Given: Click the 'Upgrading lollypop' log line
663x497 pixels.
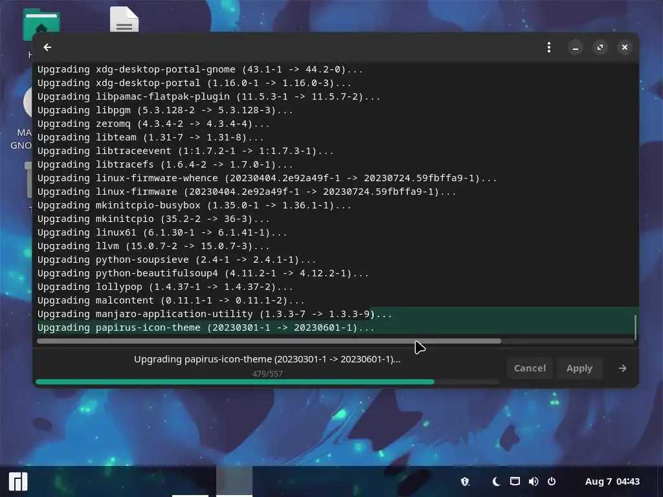Looking at the screenshot, I should point(165,287).
